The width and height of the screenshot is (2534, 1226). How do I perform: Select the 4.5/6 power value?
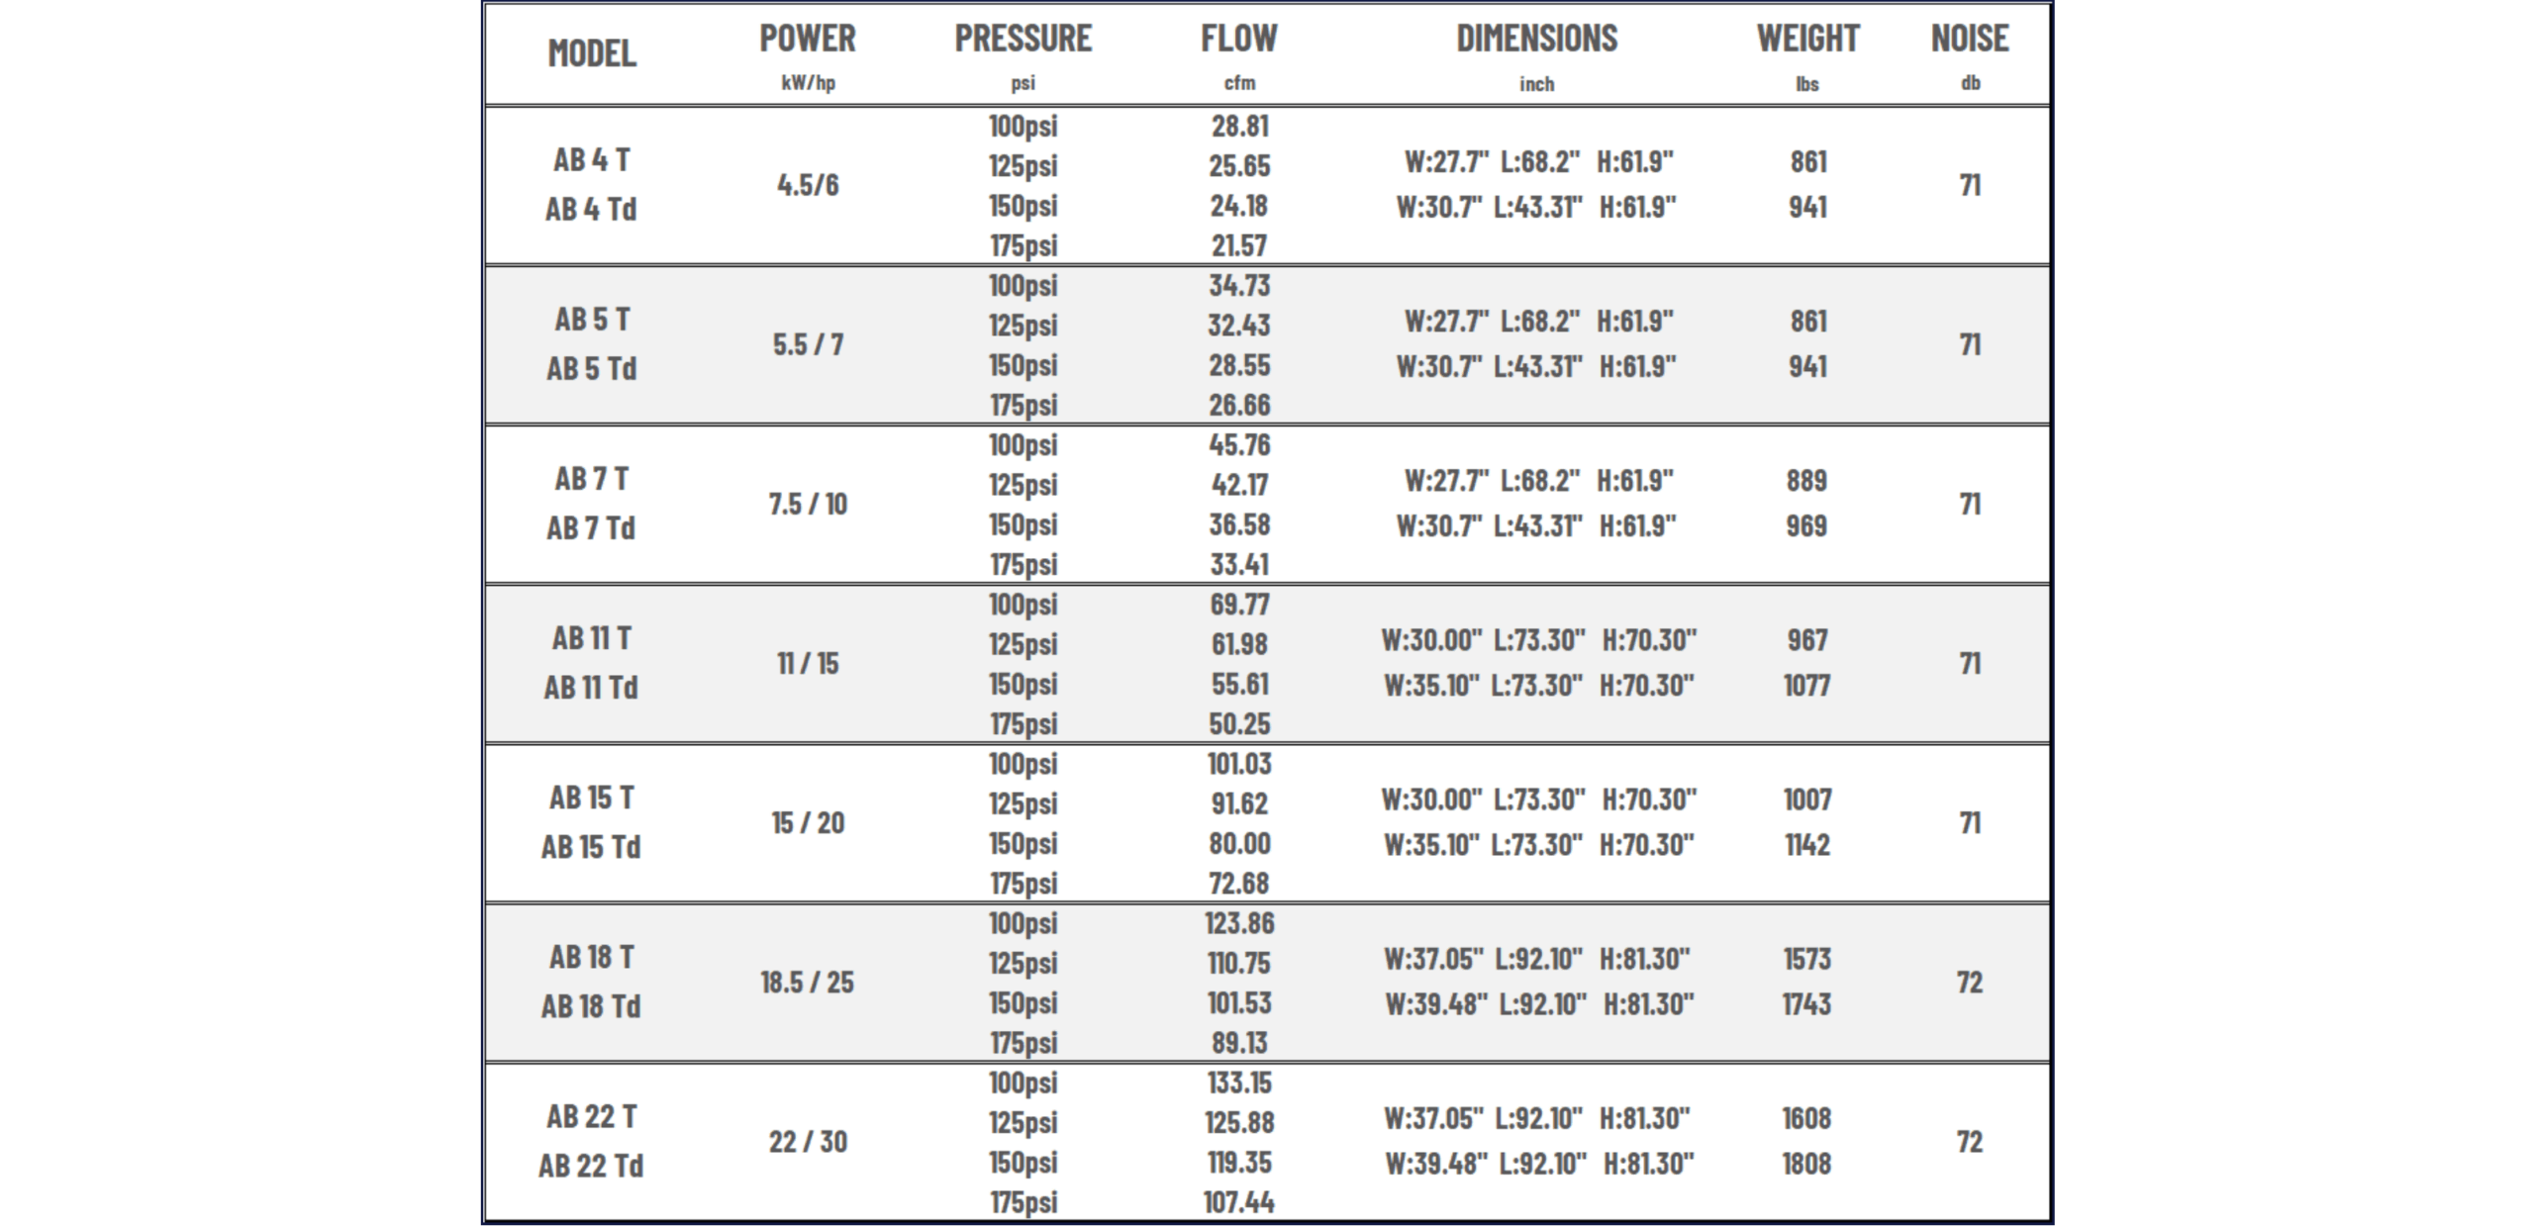(x=808, y=185)
